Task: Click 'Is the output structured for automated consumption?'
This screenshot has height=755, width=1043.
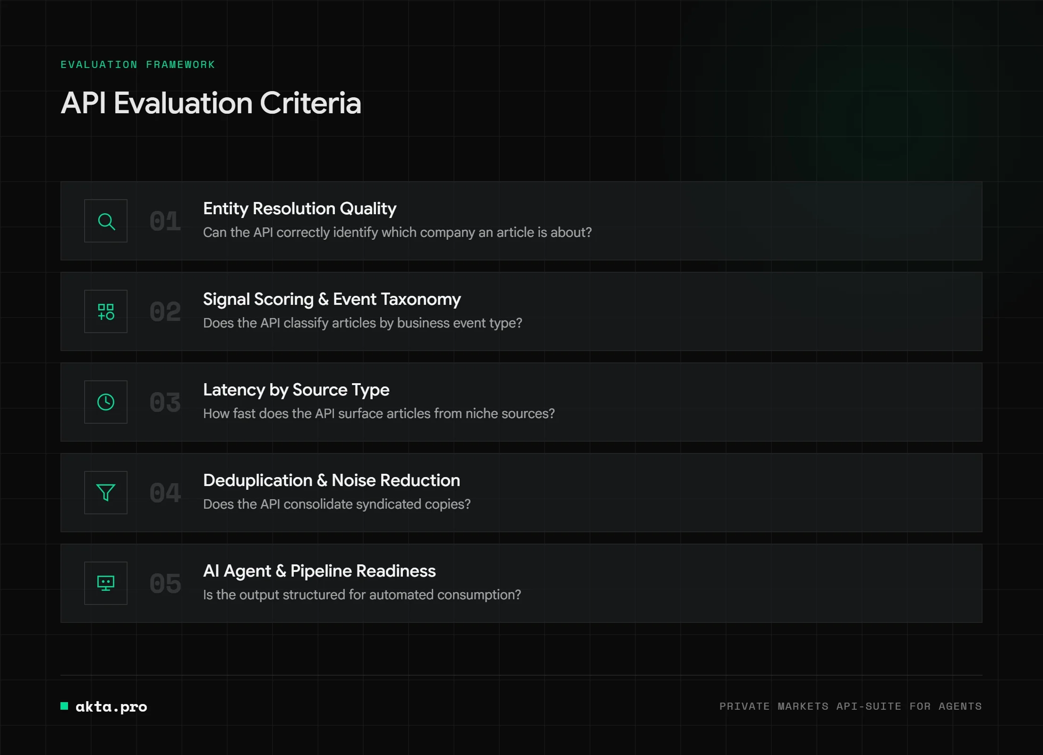Action: point(362,595)
